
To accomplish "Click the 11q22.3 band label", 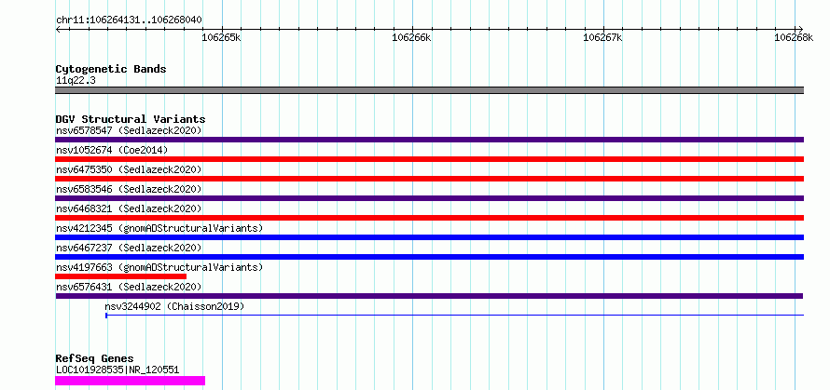I will coord(76,81).
